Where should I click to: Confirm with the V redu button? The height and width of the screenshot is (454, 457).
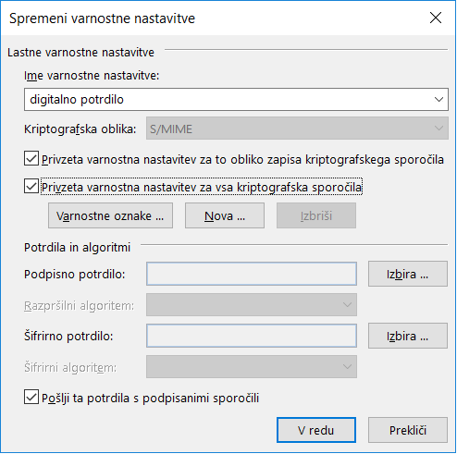(316, 430)
